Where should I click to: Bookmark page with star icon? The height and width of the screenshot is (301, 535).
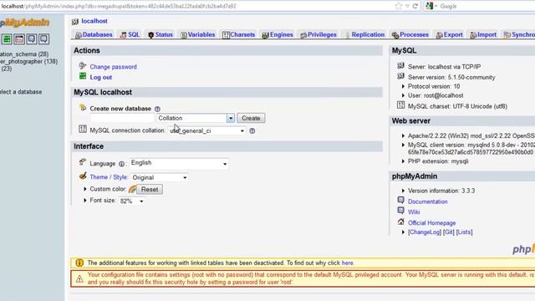click(398, 6)
